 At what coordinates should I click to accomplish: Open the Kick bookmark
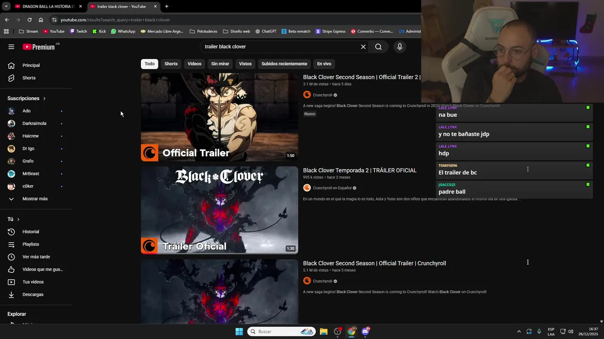(99, 32)
